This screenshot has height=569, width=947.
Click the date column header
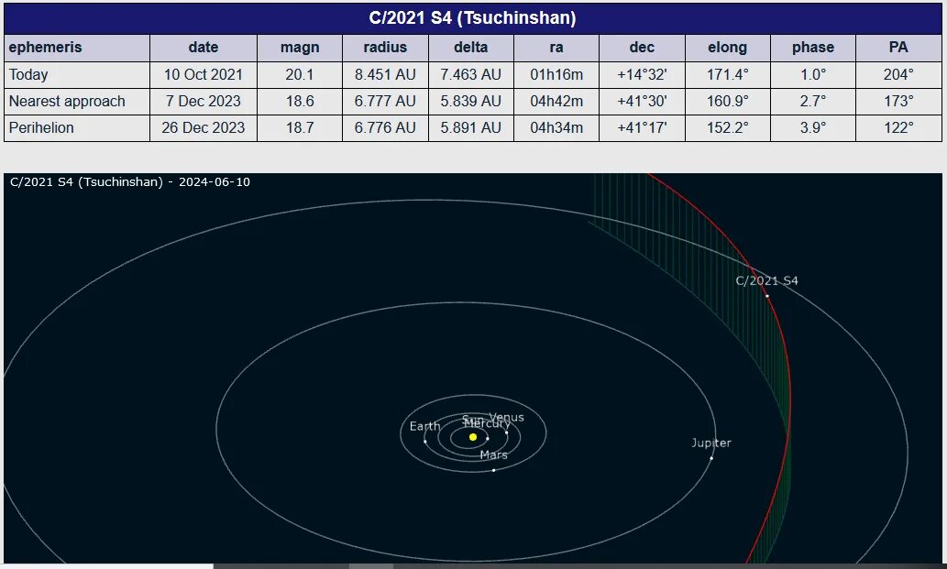[x=203, y=47]
